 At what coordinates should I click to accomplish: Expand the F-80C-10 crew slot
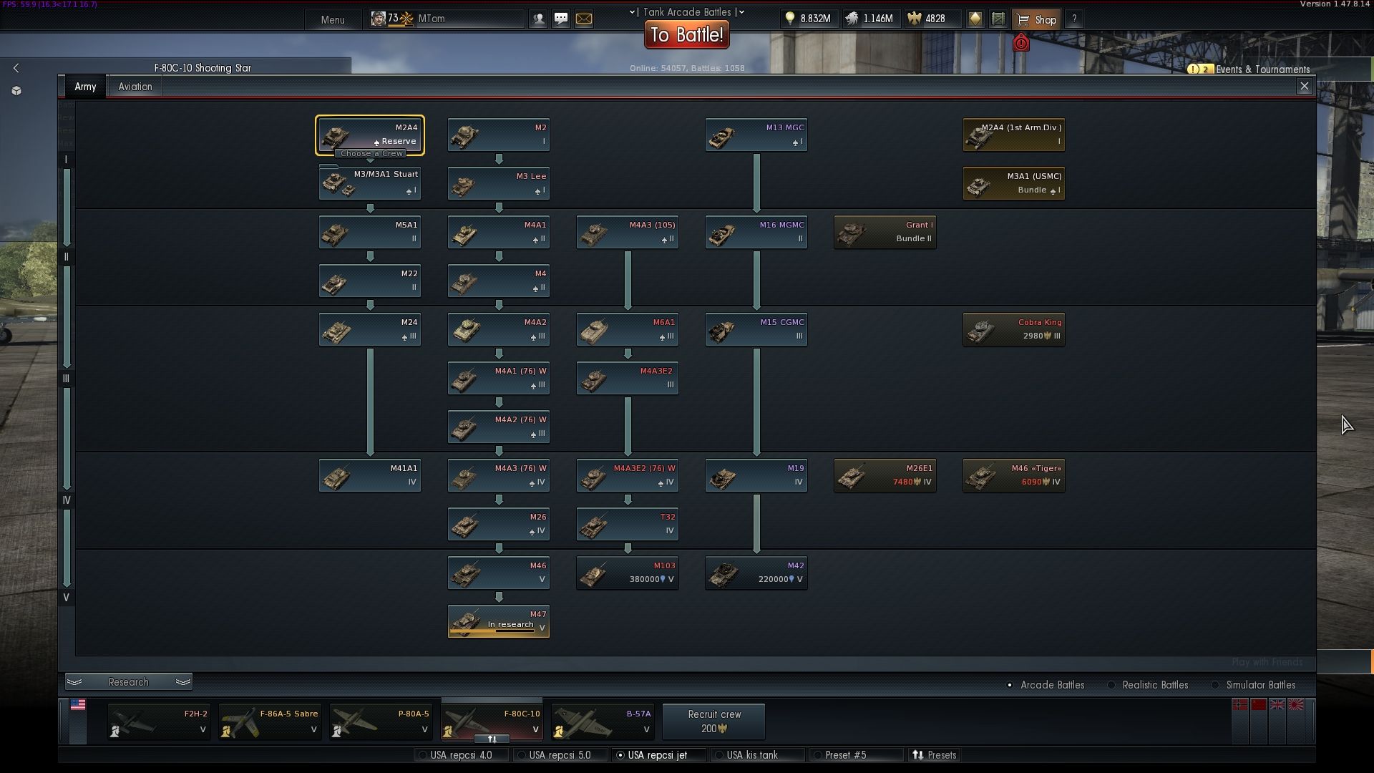pyautogui.click(x=492, y=720)
